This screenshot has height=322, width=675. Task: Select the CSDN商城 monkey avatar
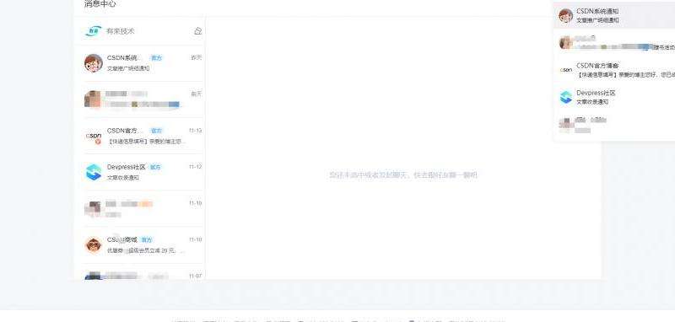click(94, 244)
